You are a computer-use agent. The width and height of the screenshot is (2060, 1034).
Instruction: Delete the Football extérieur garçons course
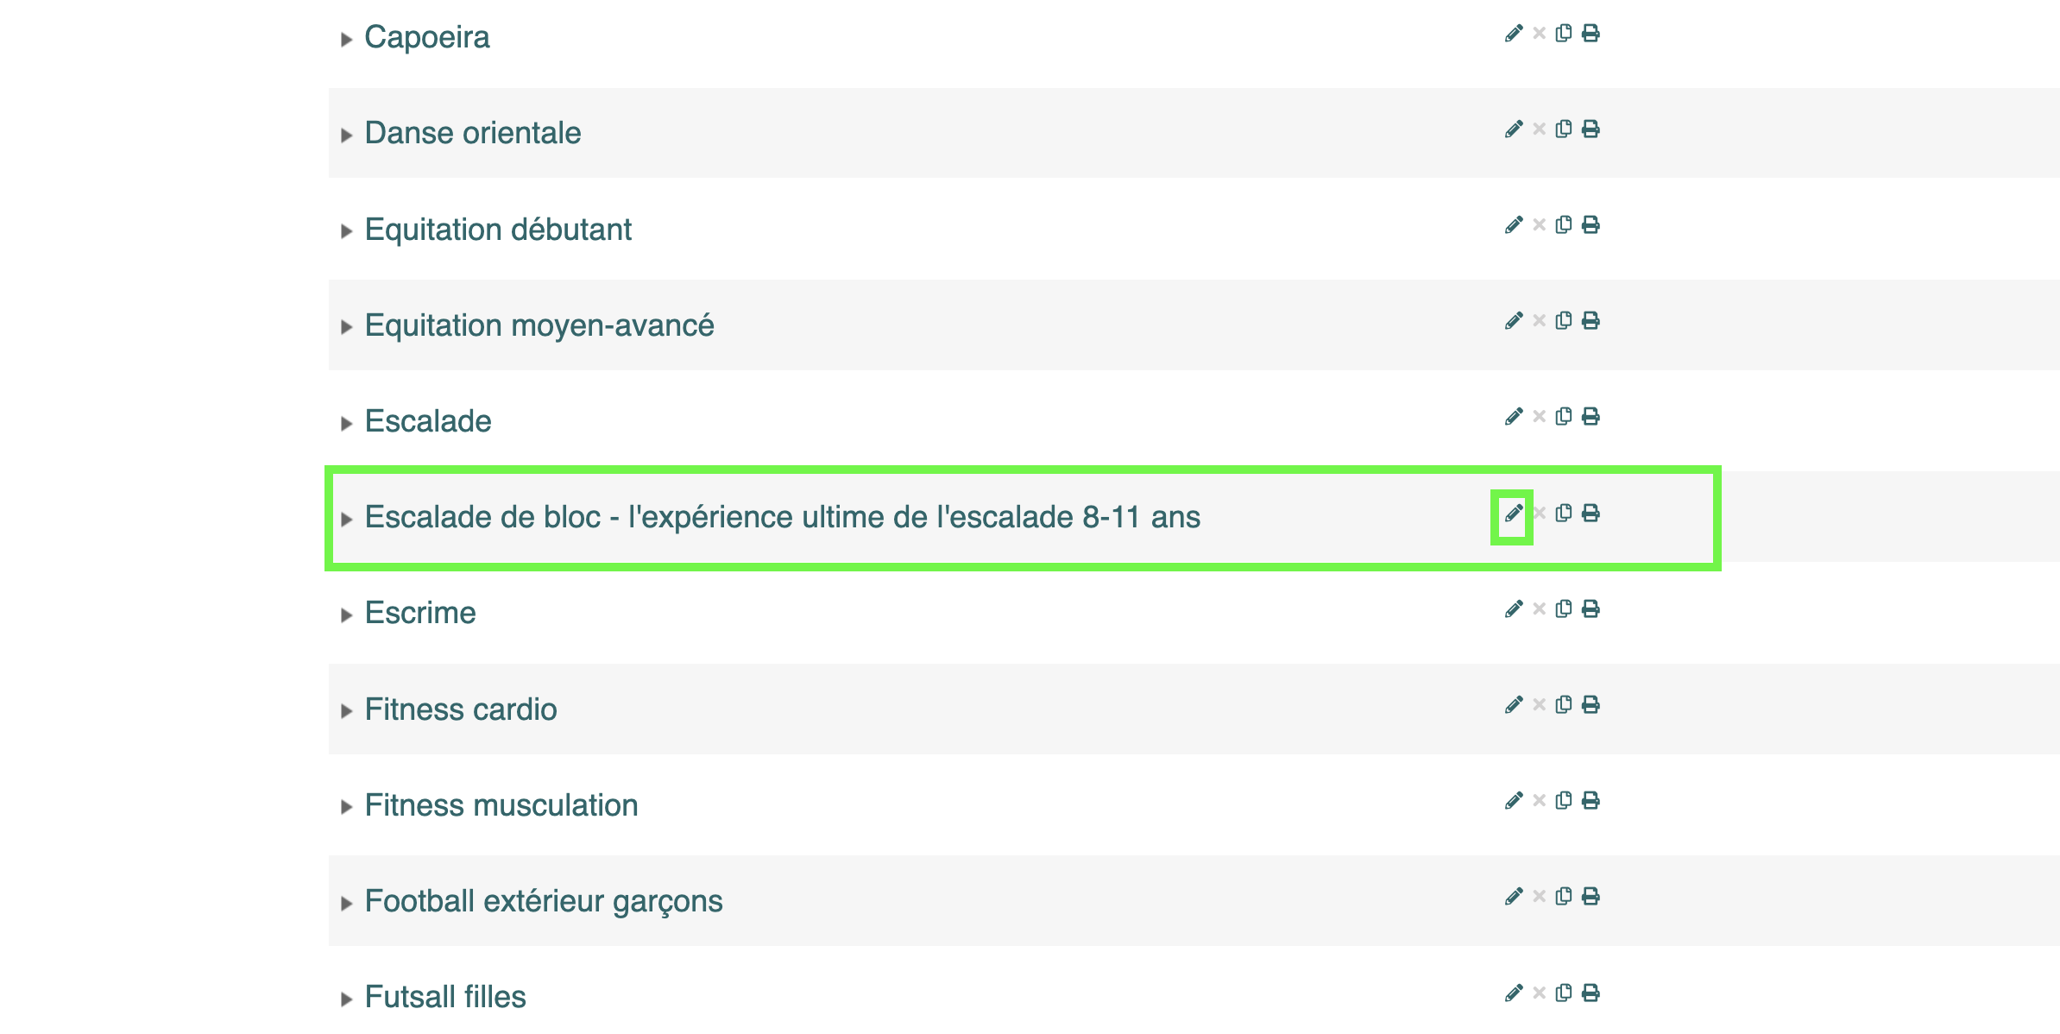click(1539, 897)
